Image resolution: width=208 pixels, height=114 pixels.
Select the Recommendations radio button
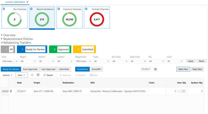31,9
